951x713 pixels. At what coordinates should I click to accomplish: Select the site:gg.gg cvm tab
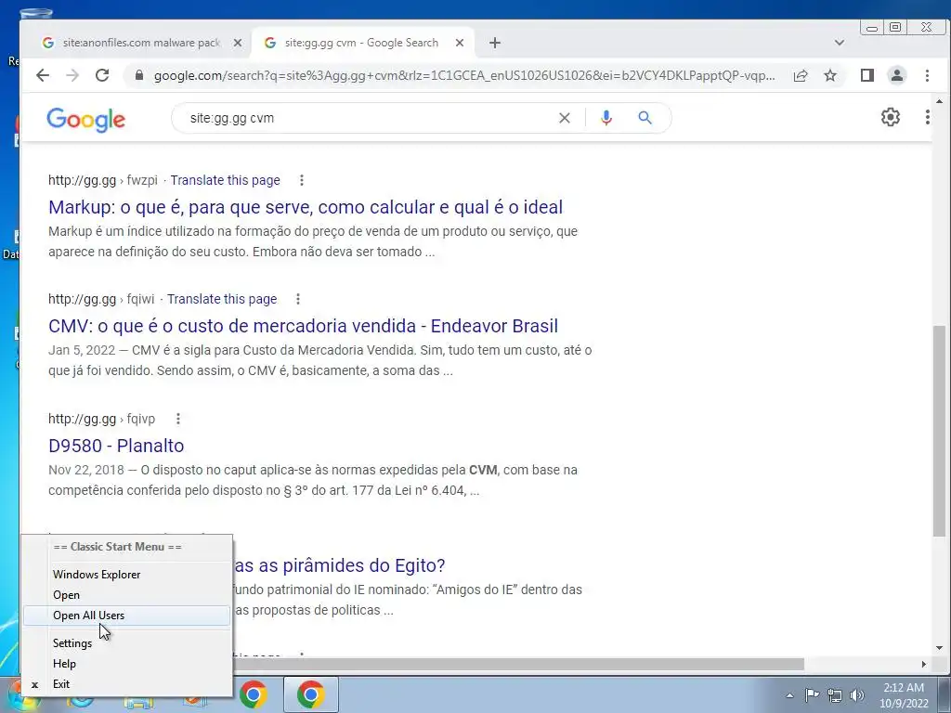tap(361, 43)
